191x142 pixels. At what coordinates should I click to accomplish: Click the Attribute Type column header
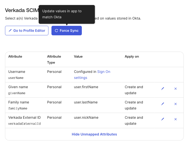(x=54, y=59)
